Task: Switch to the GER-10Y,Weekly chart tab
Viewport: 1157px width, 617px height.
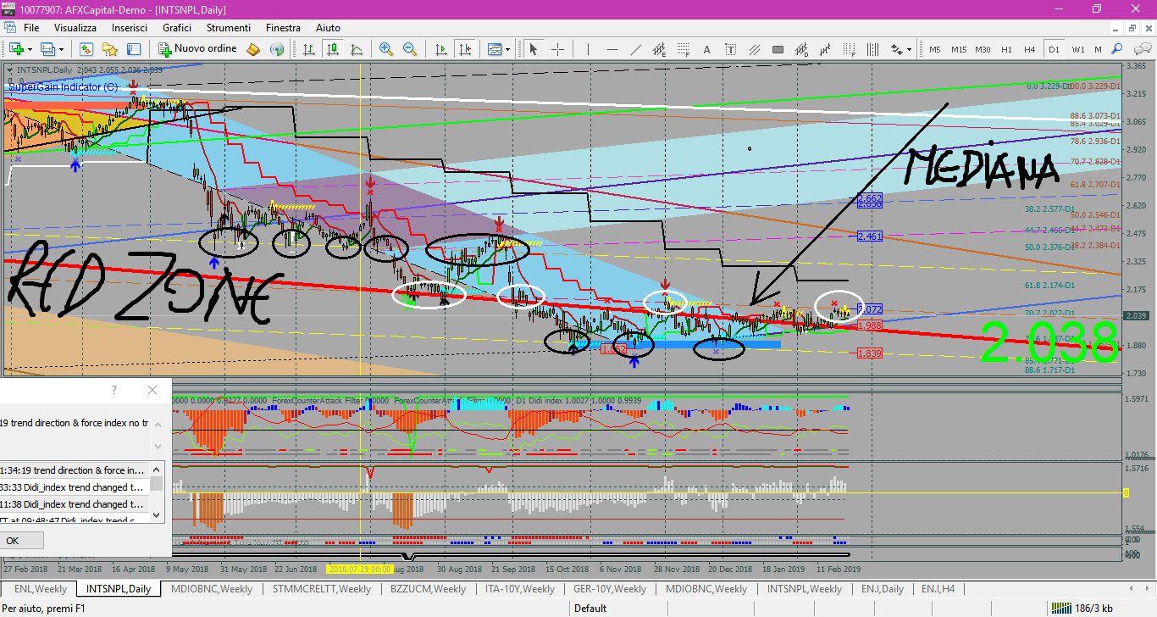Action: click(611, 589)
